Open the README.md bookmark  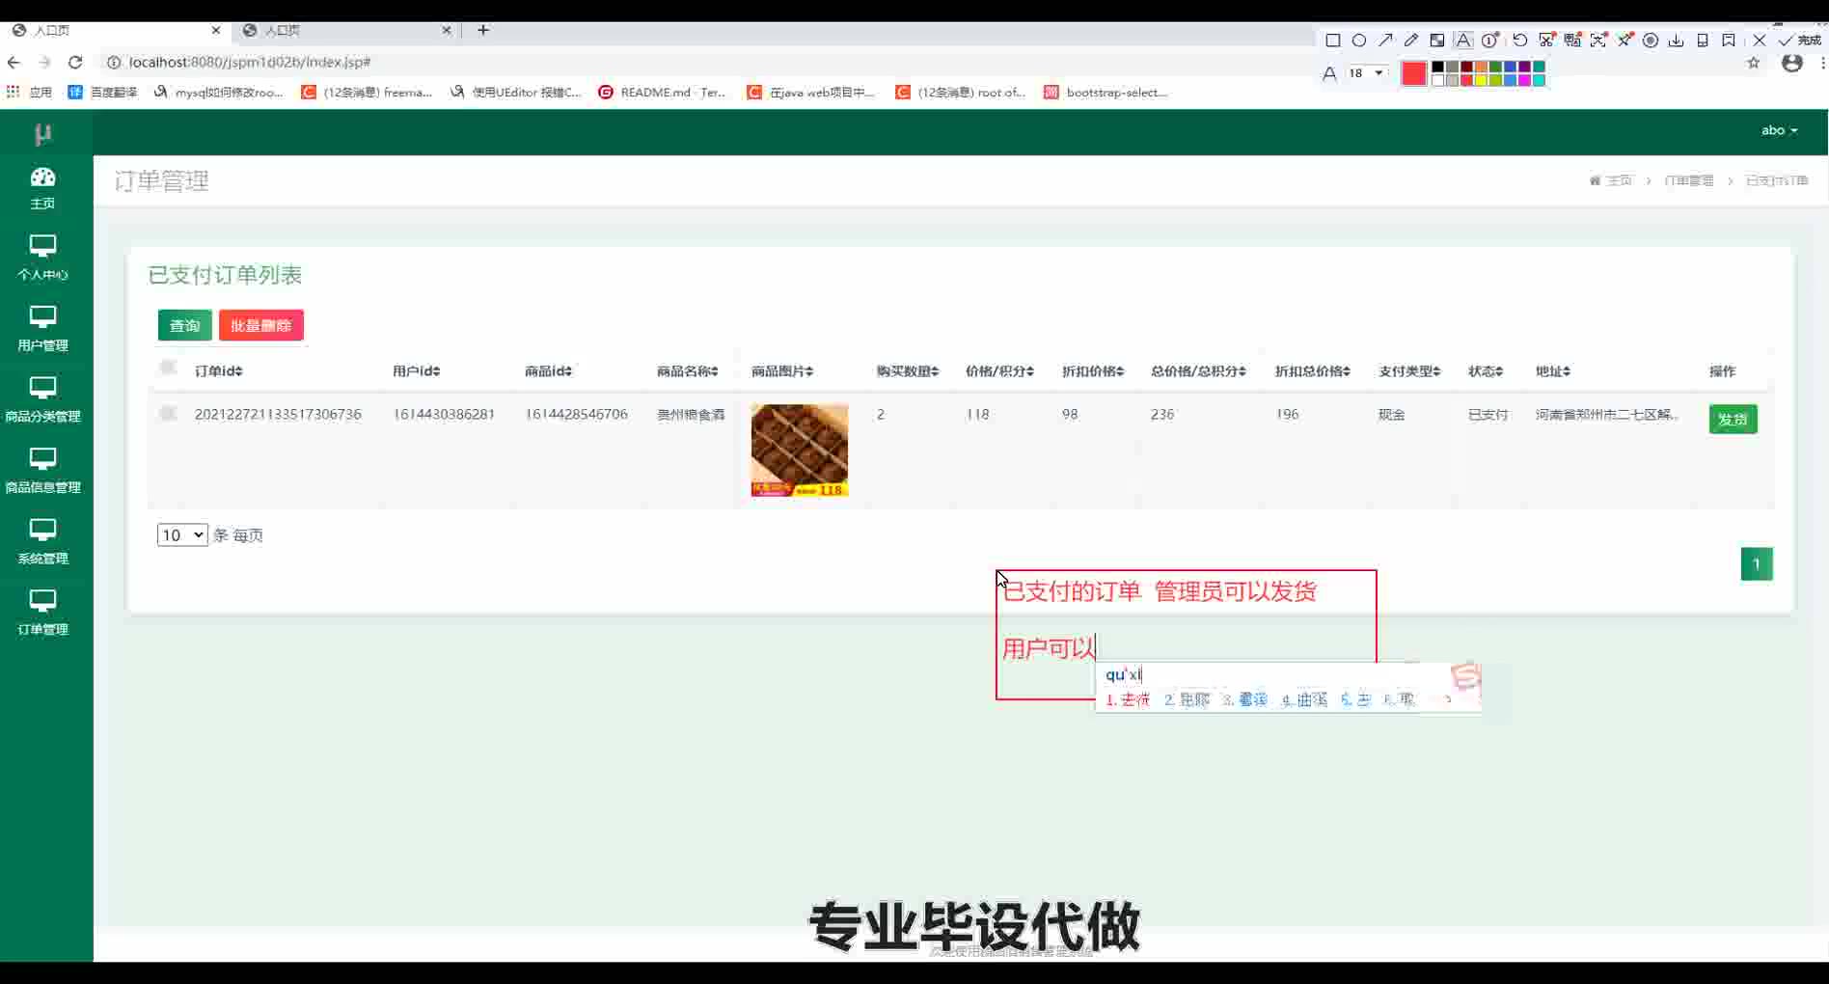coord(662,92)
